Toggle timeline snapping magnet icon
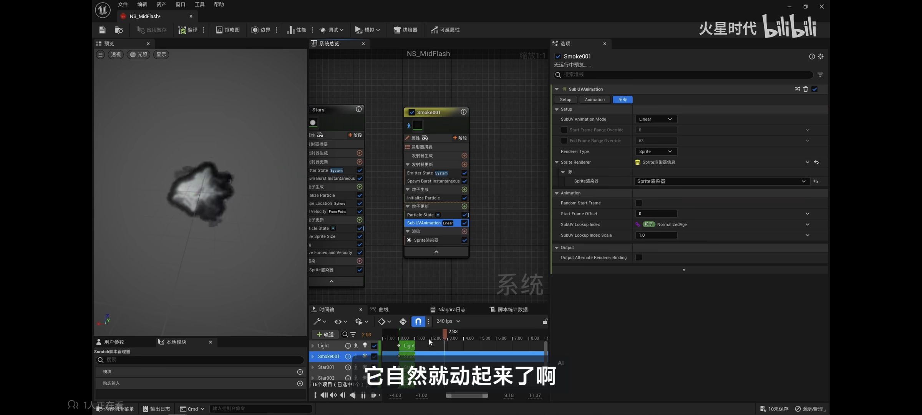Image resolution: width=922 pixels, height=415 pixels. tap(418, 321)
